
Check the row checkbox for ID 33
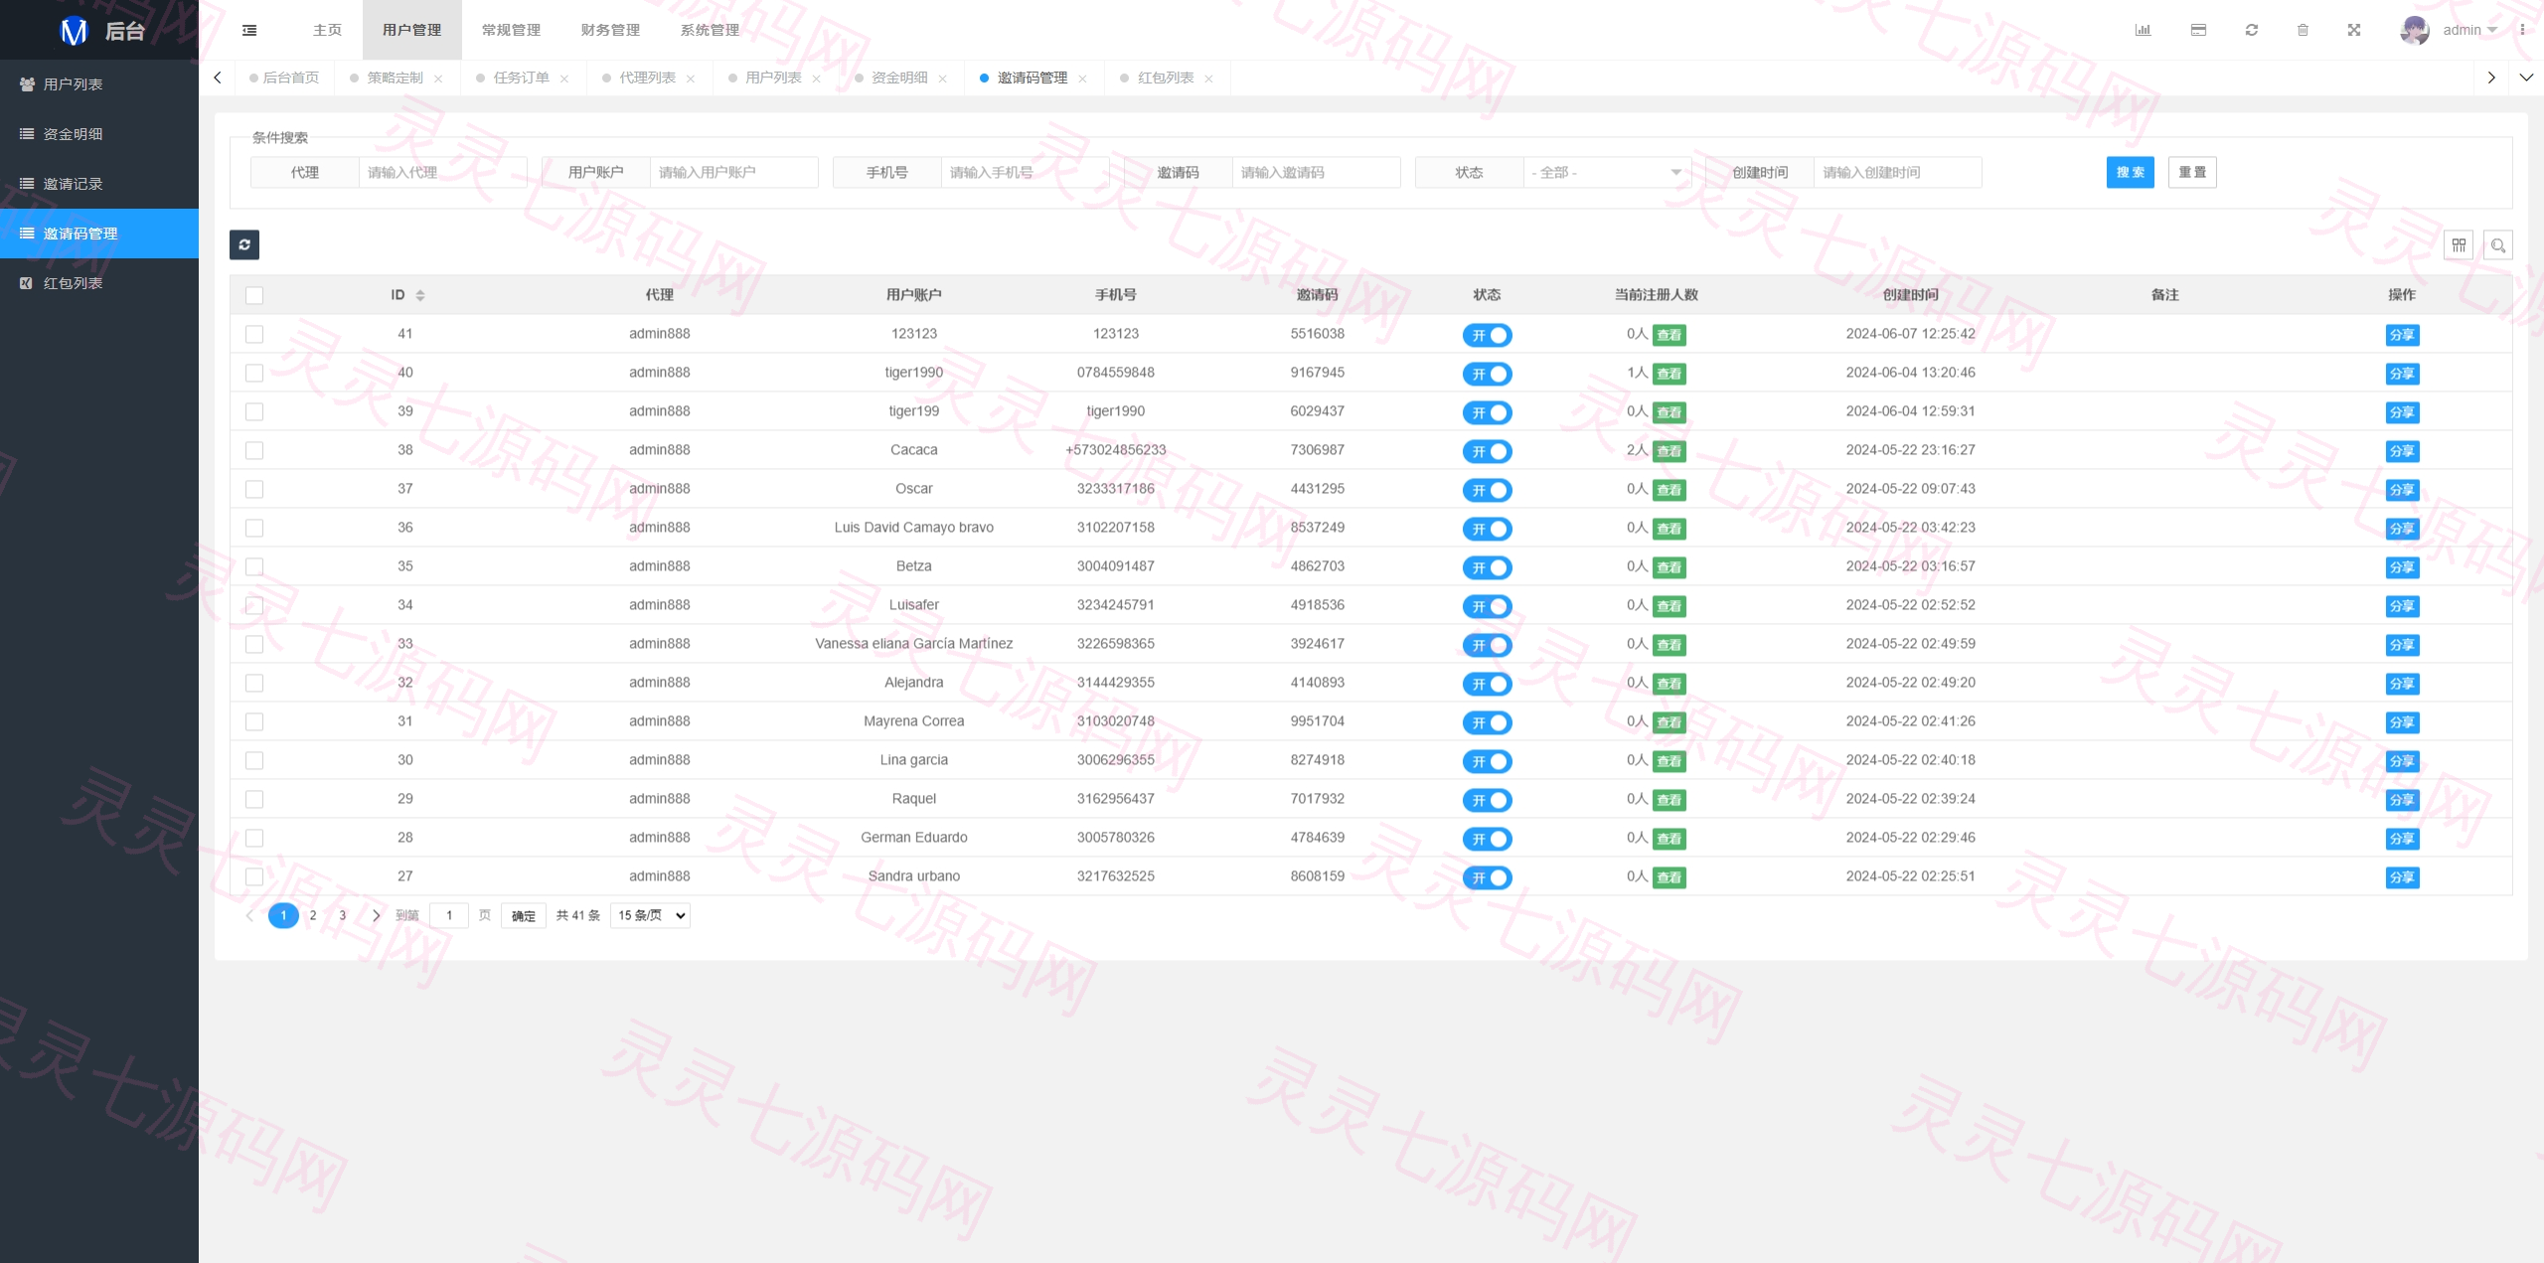coord(254,644)
